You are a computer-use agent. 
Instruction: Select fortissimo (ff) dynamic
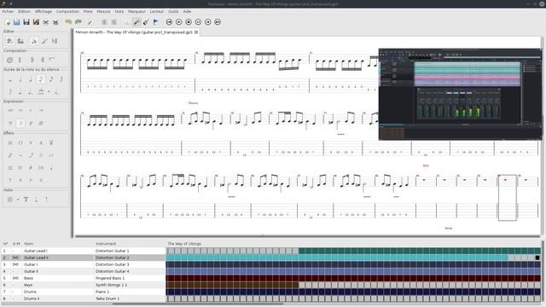tap(31, 123)
